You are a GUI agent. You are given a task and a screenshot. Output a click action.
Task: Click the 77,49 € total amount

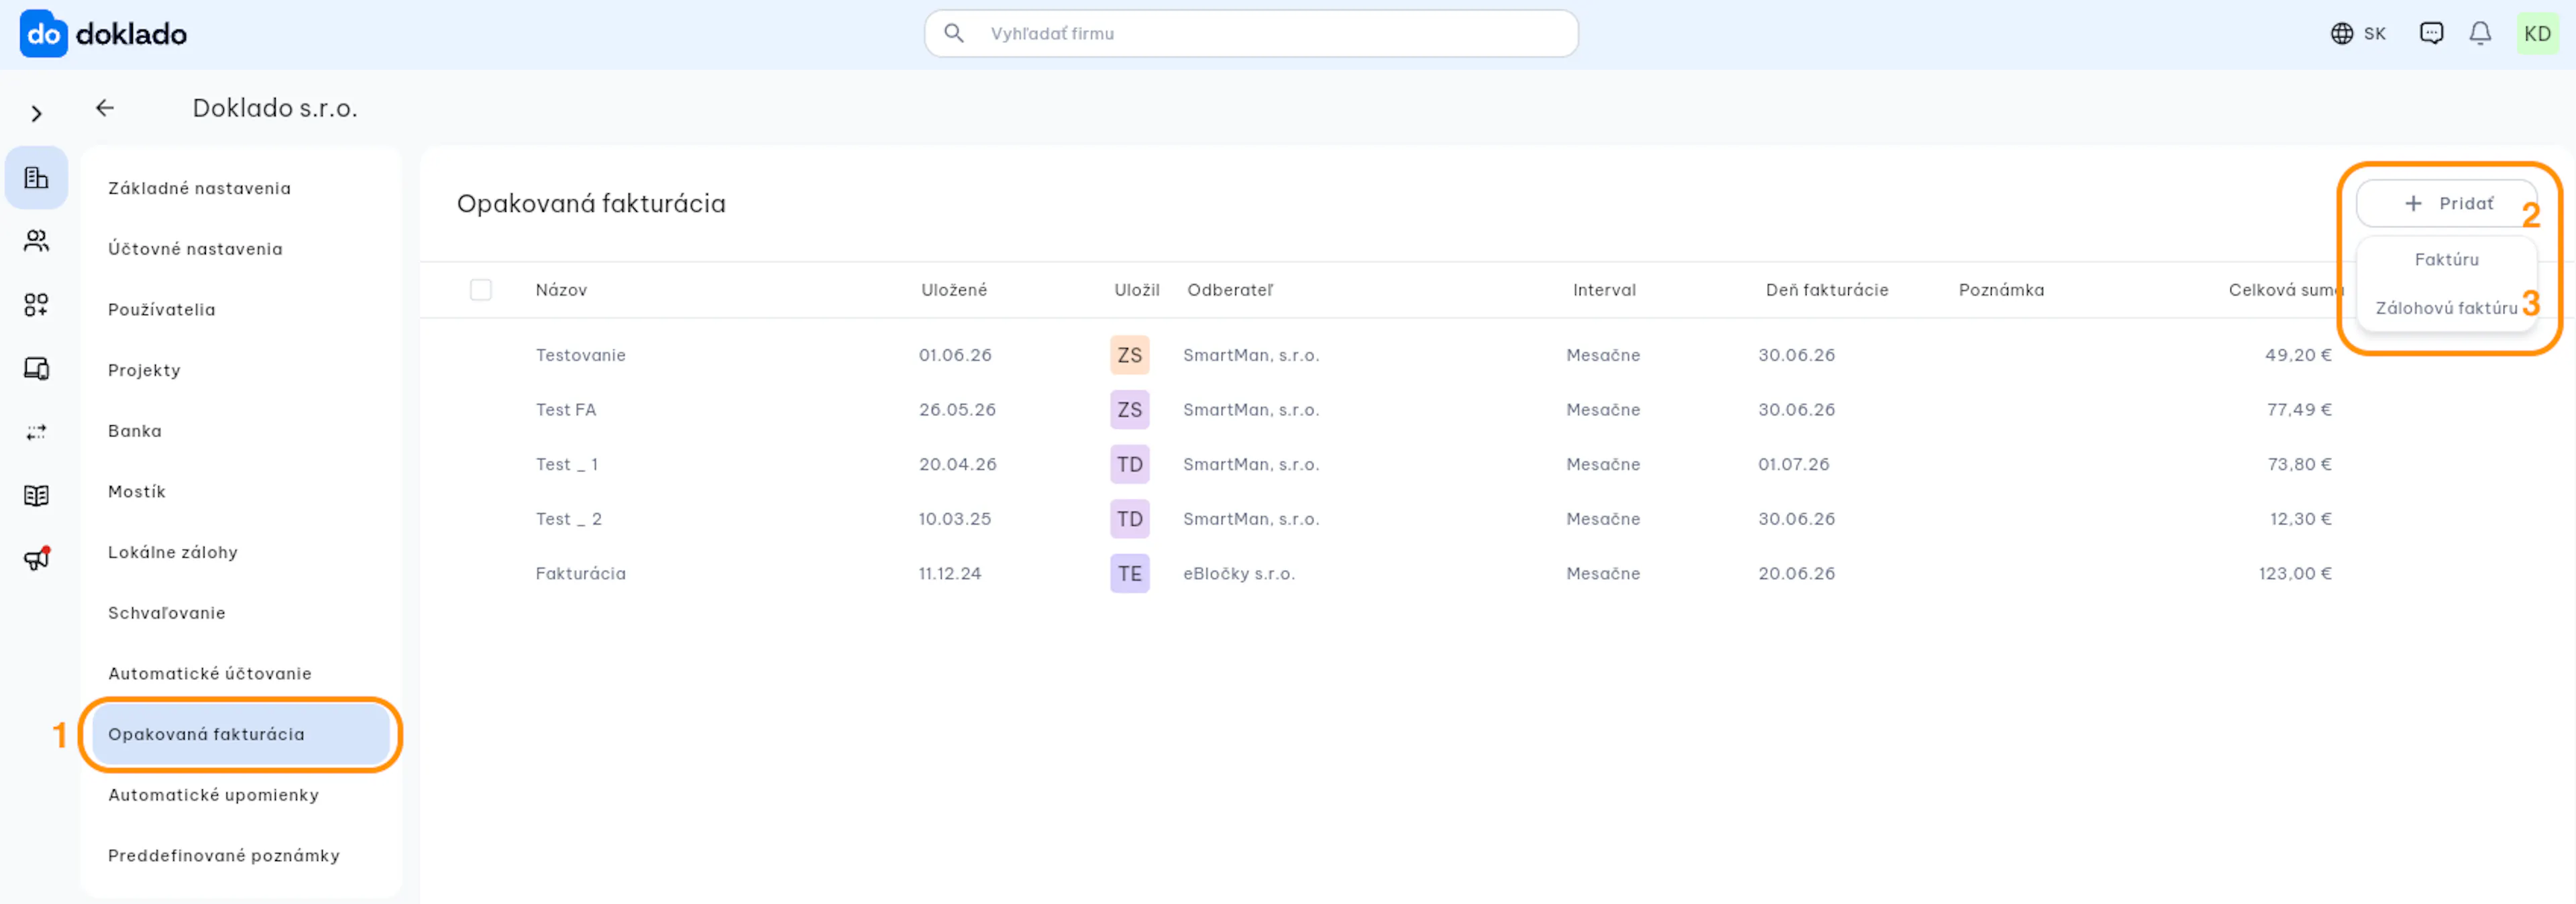click(2299, 410)
